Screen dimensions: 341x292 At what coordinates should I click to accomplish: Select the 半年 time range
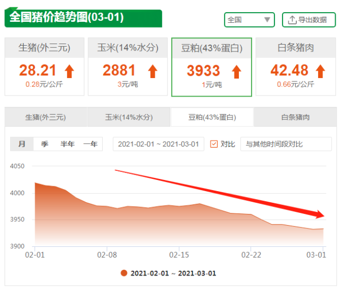pos(68,144)
